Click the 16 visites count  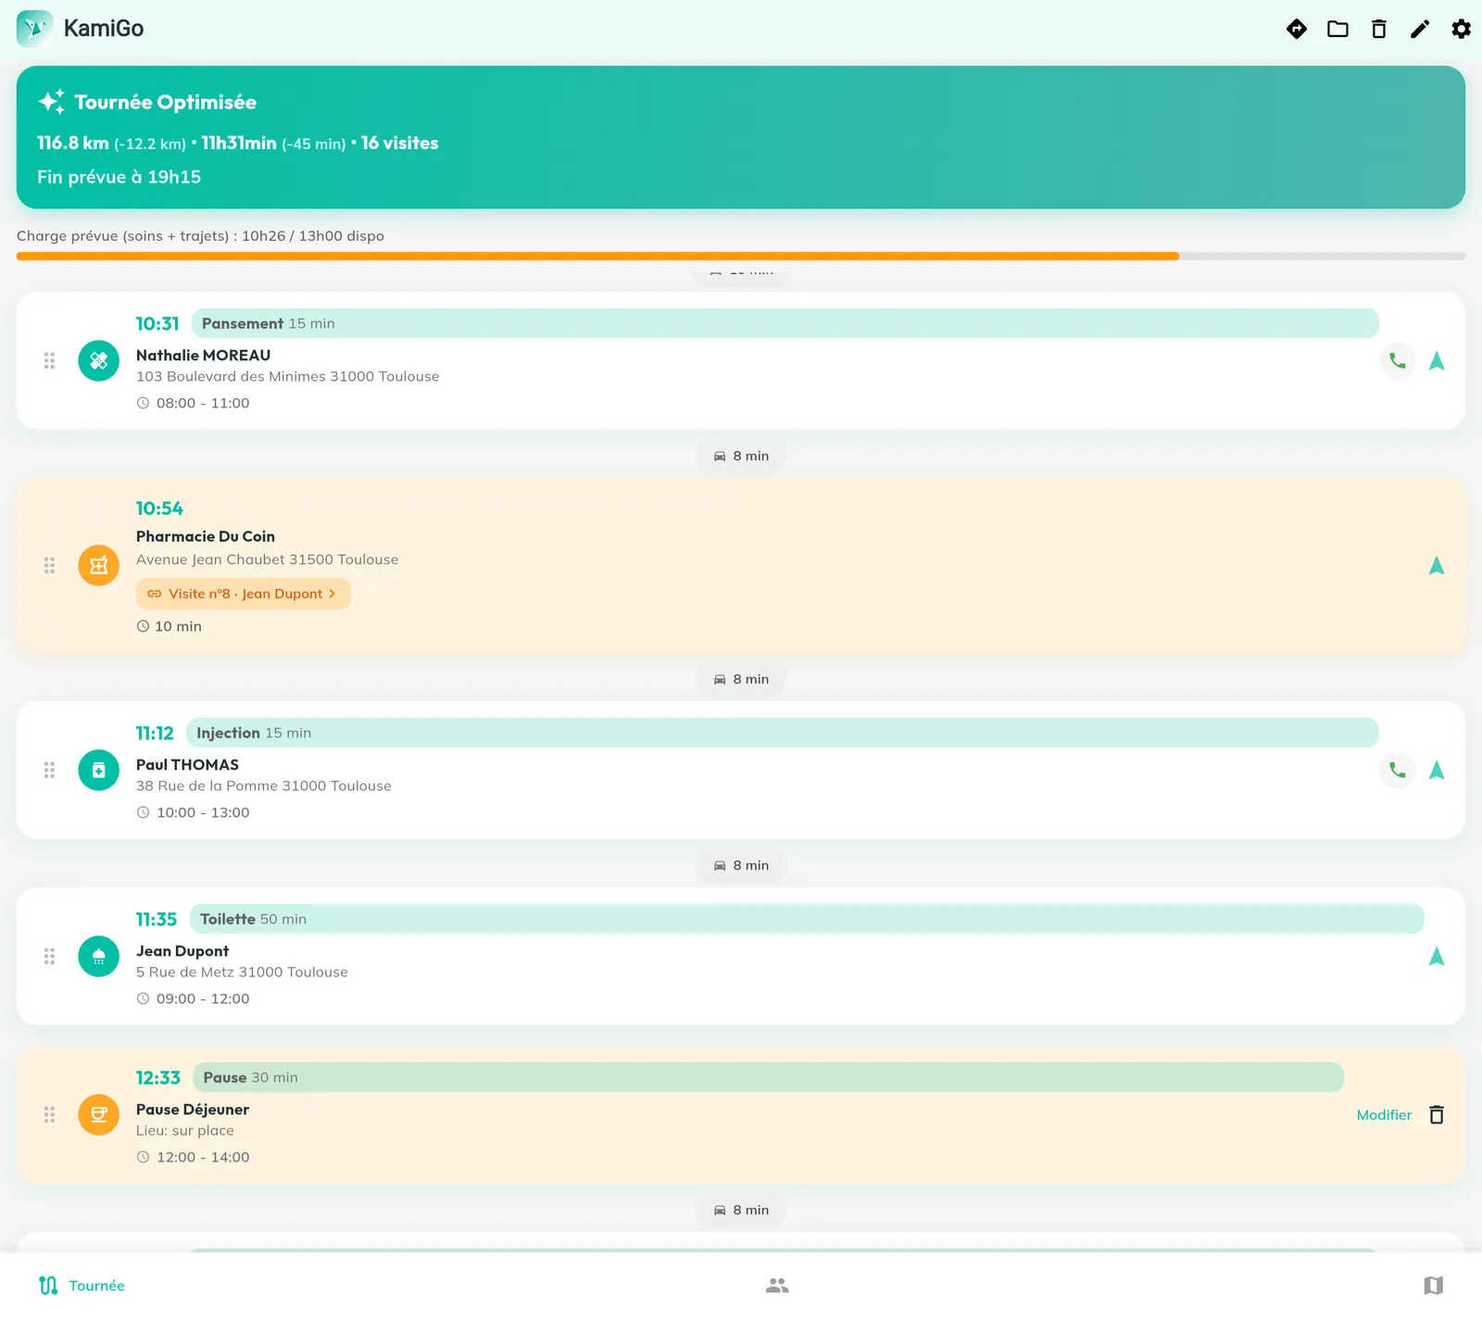tap(400, 144)
